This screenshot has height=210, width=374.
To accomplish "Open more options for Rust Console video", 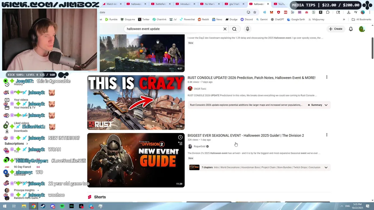I will (327, 77).
